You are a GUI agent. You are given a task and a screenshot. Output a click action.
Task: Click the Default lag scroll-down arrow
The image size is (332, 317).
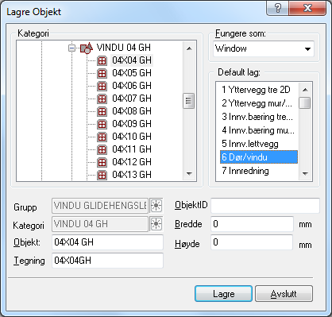tap(305, 174)
